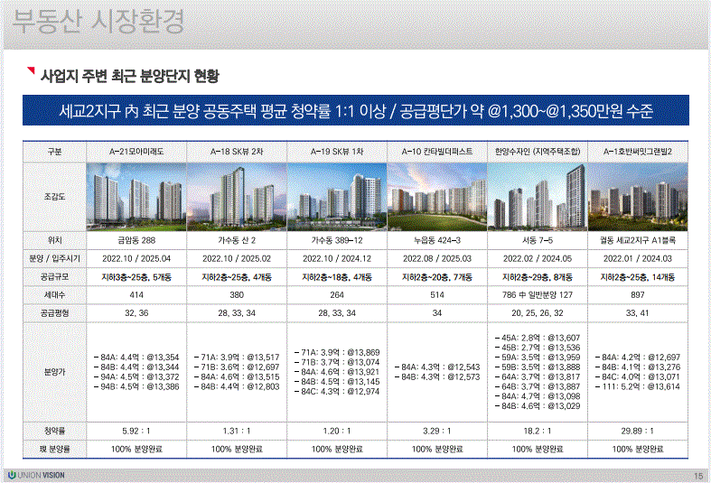Click the column header 한양수자인 (지역주택조합)
The height and width of the screenshot is (483, 711).
tap(538, 152)
